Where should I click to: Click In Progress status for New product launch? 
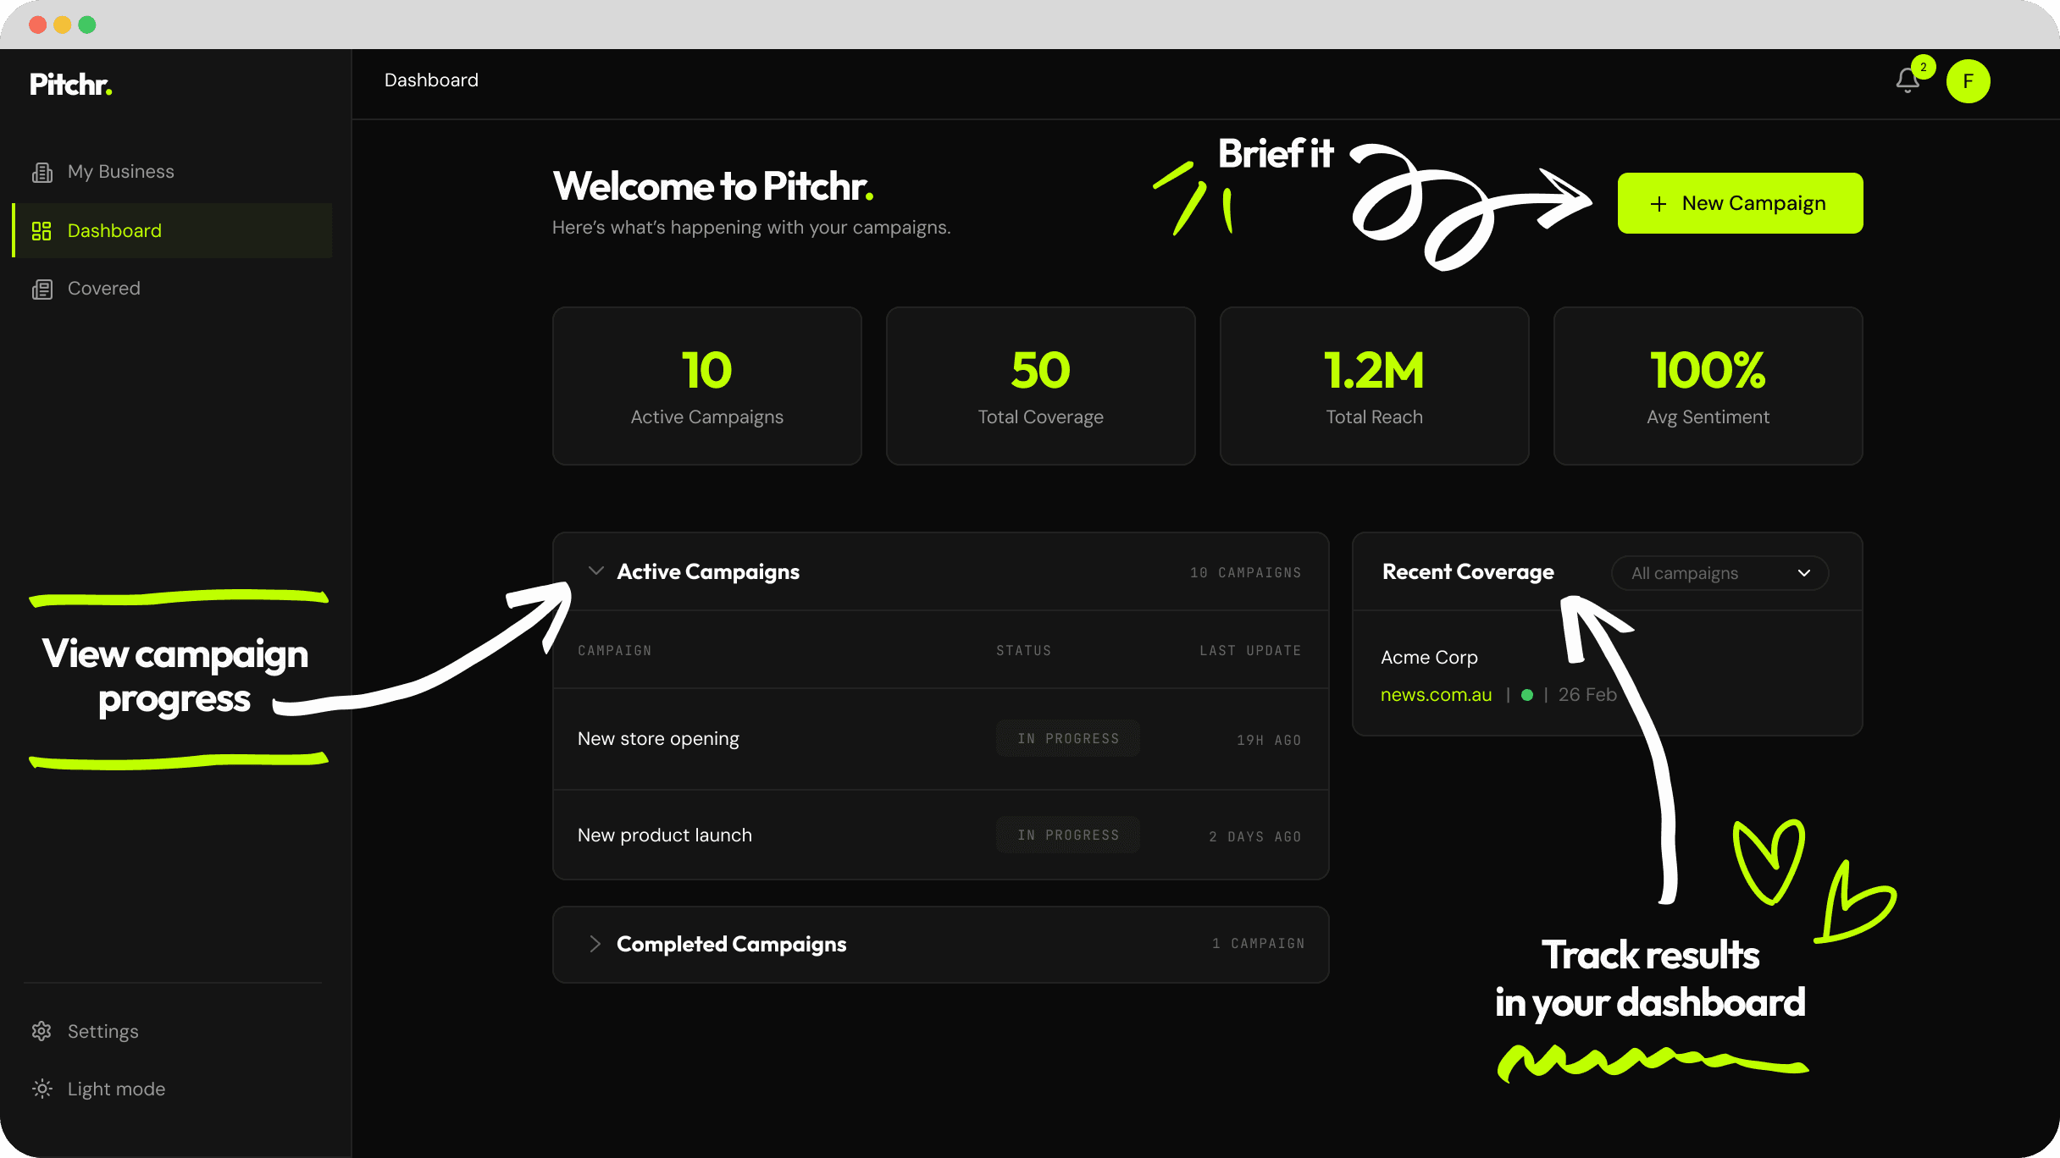1068,835
